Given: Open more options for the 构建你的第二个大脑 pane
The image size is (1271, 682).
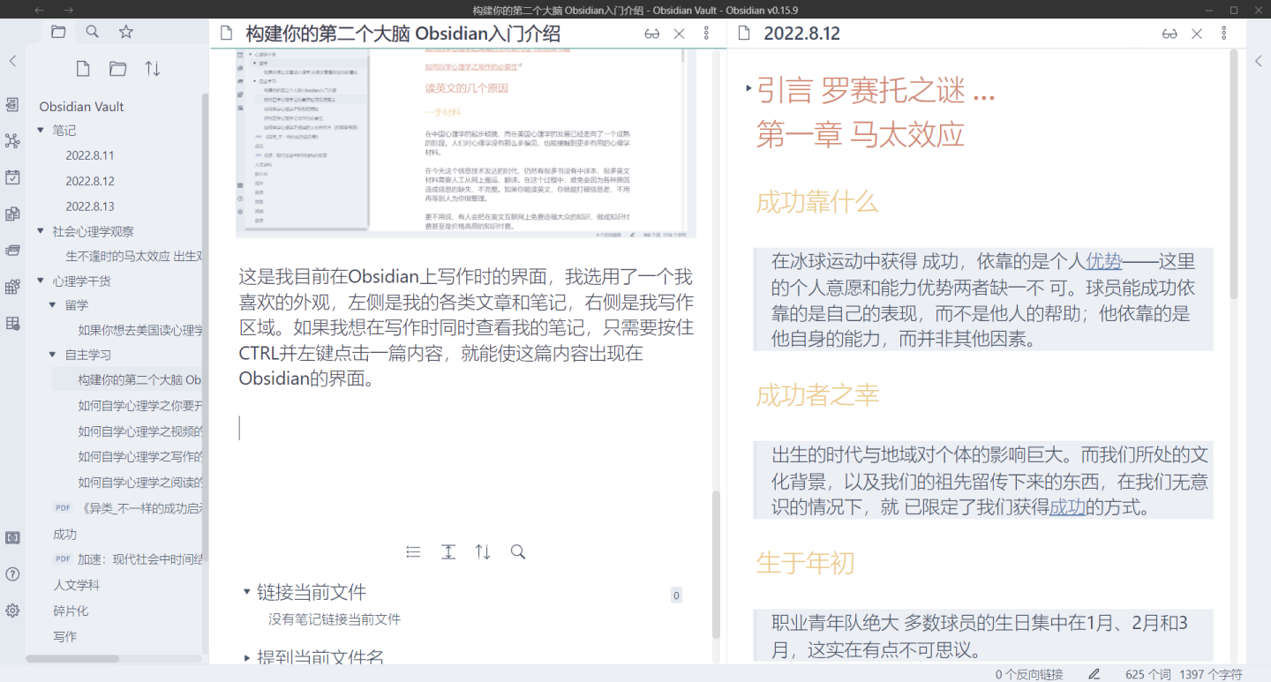Looking at the screenshot, I should pos(706,34).
